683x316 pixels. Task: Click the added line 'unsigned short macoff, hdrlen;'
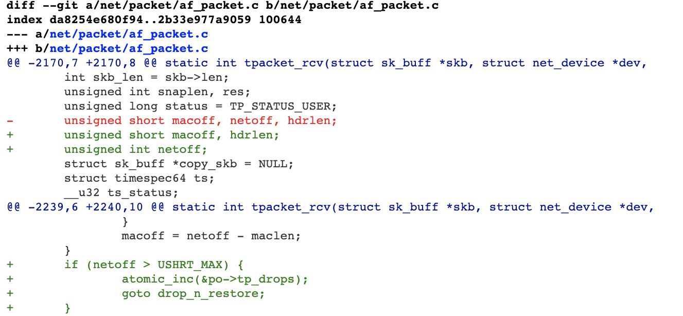pos(171,135)
